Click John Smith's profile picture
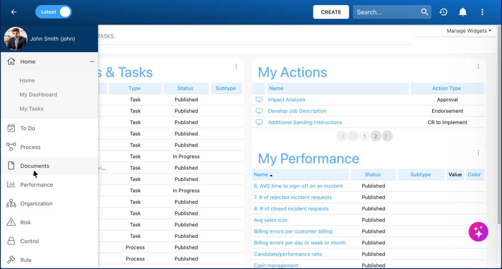 coord(16,39)
